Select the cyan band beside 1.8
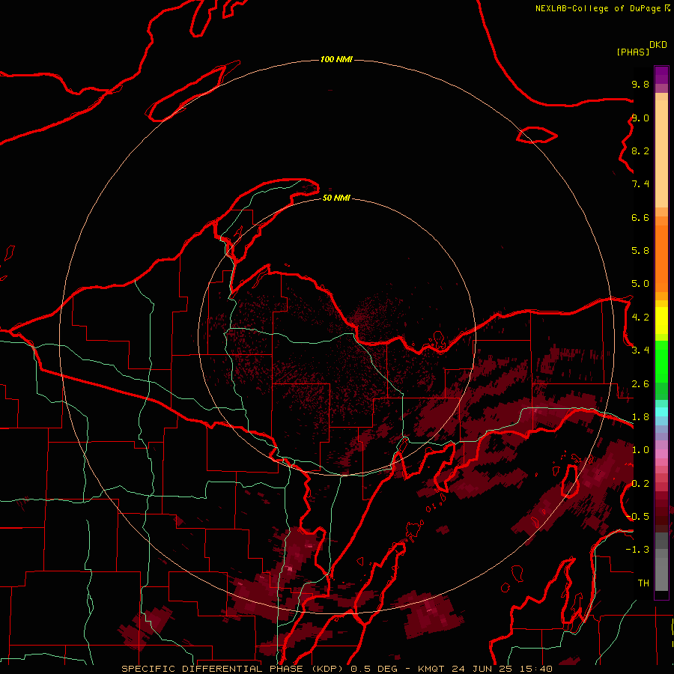 coord(661,412)
